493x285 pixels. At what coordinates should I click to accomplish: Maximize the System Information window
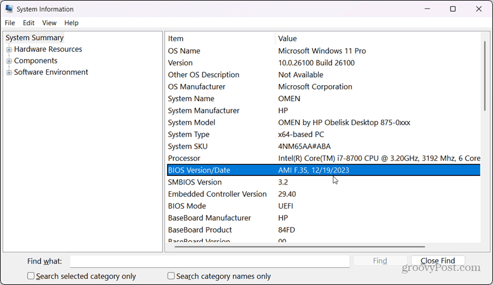[x=453, y=9]
